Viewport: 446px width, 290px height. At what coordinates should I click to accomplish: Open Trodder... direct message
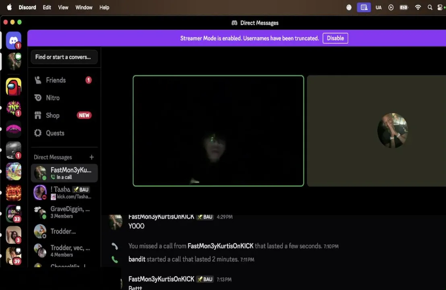pyautogui.click(x=64, y=231)
